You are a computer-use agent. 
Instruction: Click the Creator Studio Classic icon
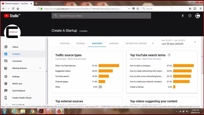tap(6, 98)
